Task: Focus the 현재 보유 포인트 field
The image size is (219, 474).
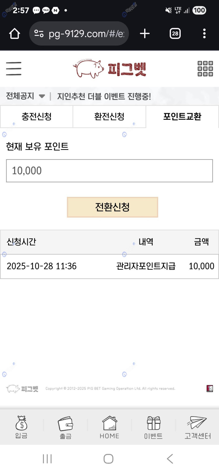Action: [109, 171]
